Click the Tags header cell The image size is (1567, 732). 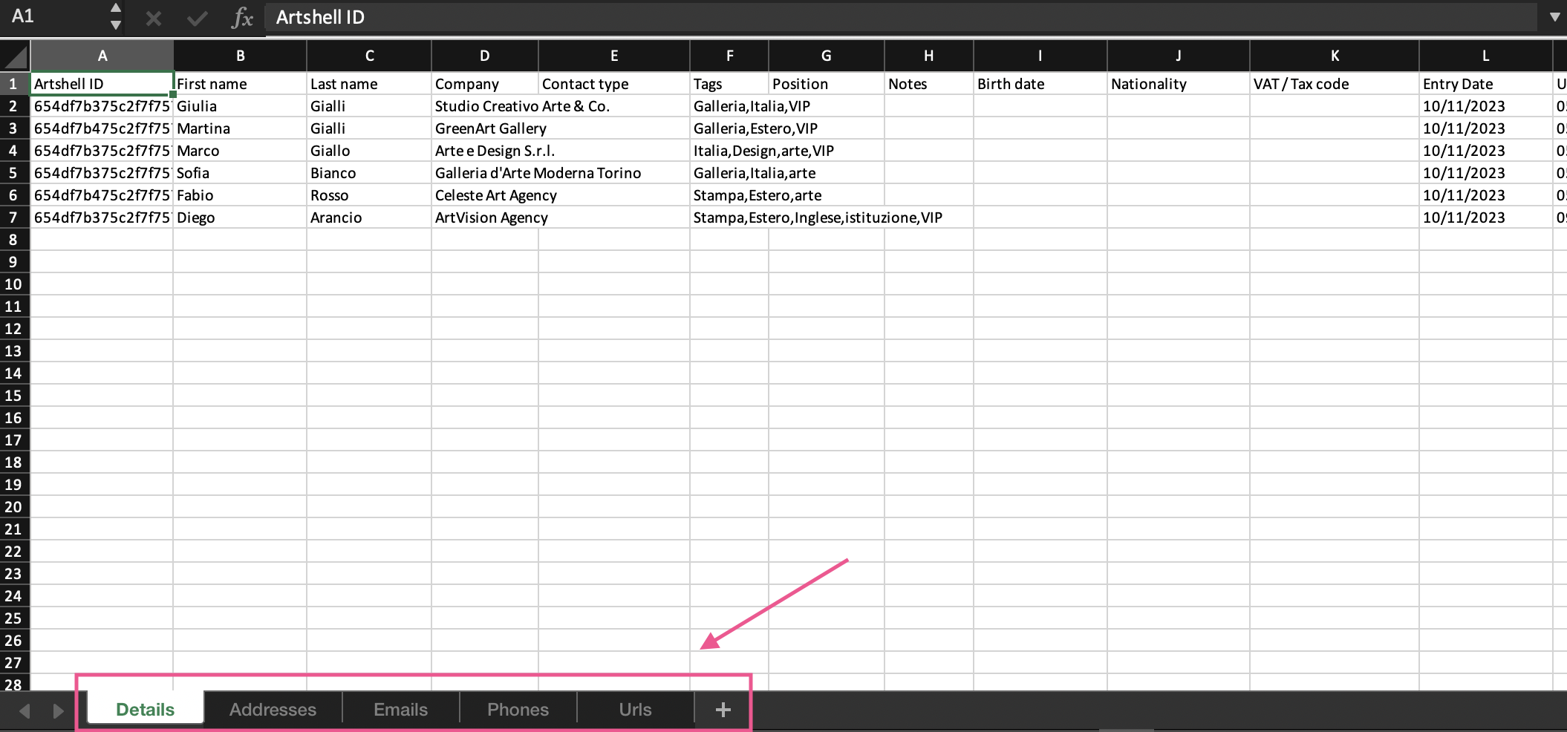(x=729, y=84)
